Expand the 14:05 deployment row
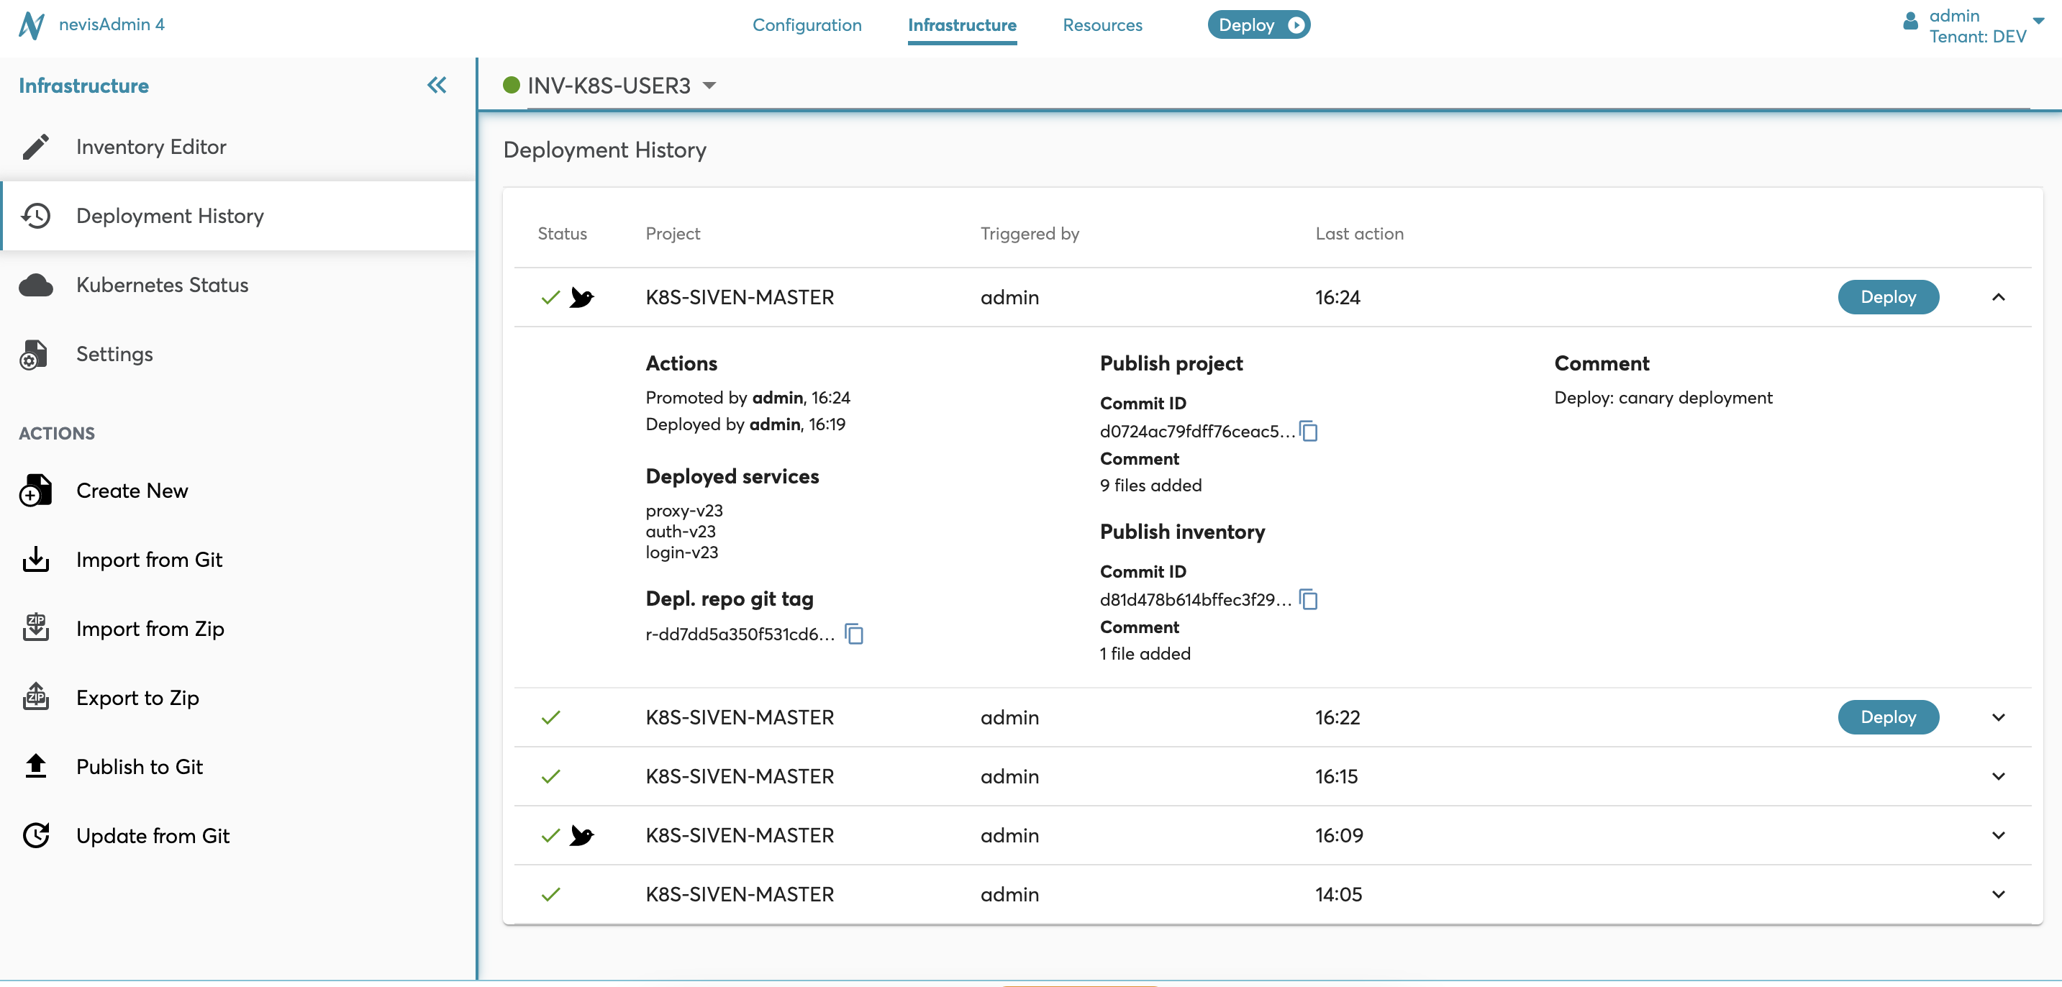Viewport: 2062px width, 987px height. coord(1998,894)
